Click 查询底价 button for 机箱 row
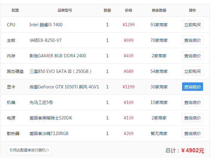 pyautogui.click(x=192, y=102)
